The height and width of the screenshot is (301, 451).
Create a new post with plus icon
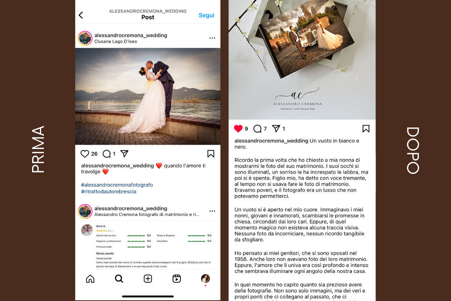coord(148,279)
